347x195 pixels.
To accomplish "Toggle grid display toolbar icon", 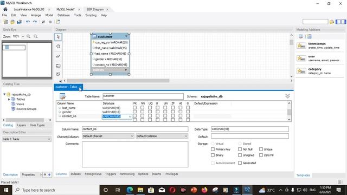I will (x=43, y=22).
